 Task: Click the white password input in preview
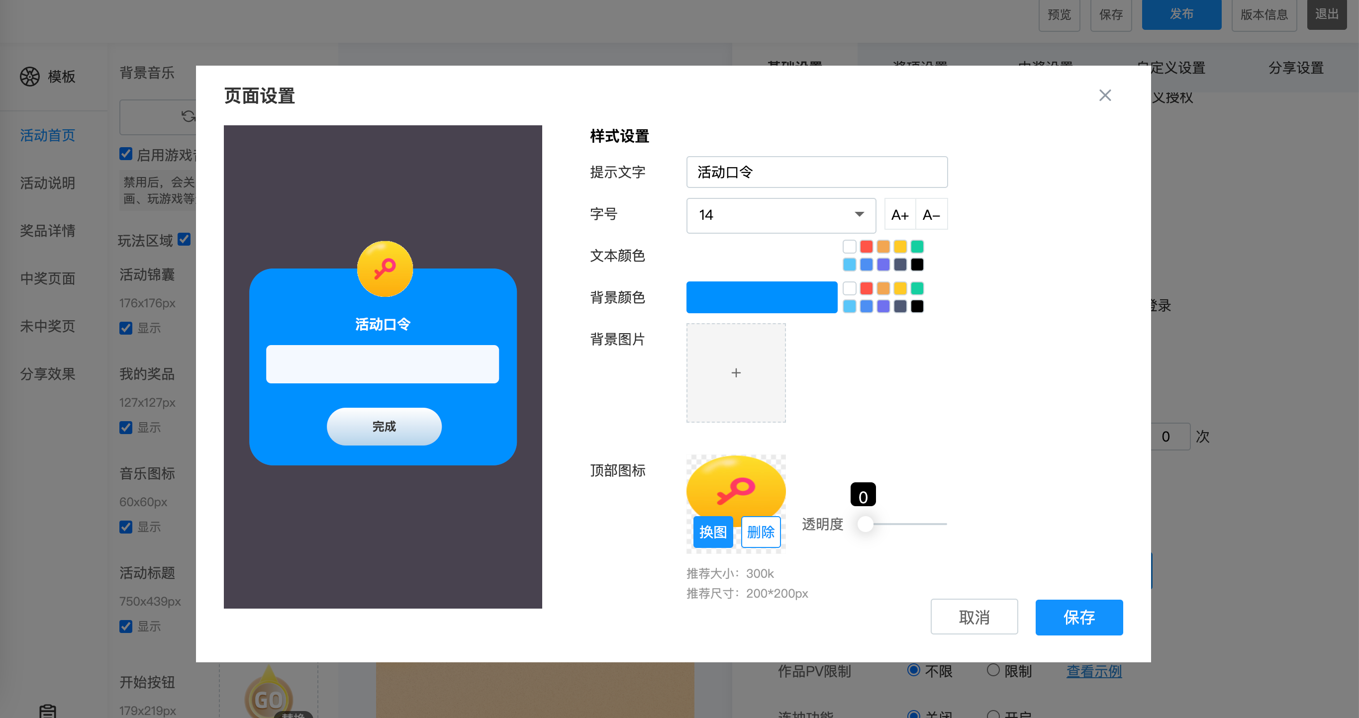[x=382, y=364]
